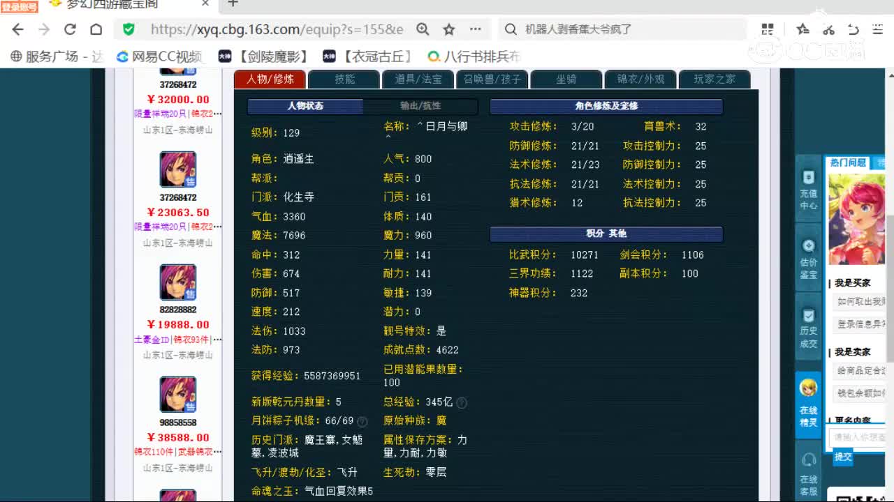The image size is (894, 502).
Task: Reload the current page
Action: [x=70, y=29]
